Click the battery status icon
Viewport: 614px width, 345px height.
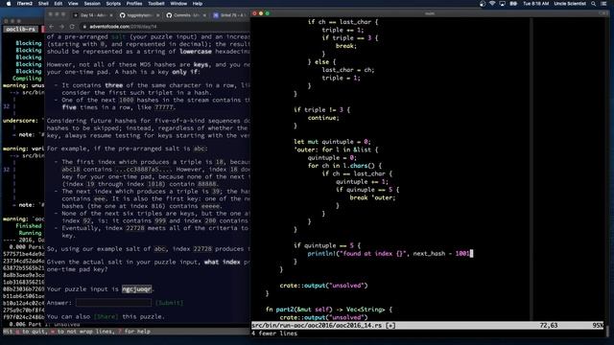click(513, 4)
